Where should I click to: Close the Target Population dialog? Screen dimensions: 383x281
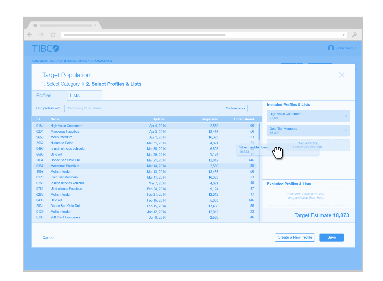point(342,75)
